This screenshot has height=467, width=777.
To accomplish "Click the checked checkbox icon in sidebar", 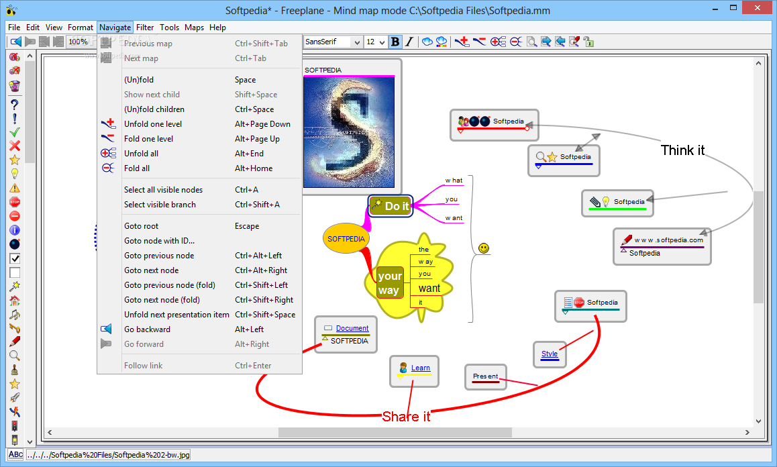I will click(15, 258).
